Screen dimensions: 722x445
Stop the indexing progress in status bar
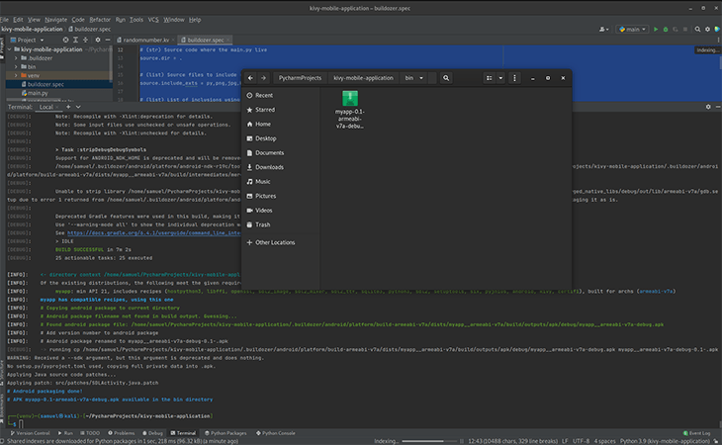coord(462,441)
